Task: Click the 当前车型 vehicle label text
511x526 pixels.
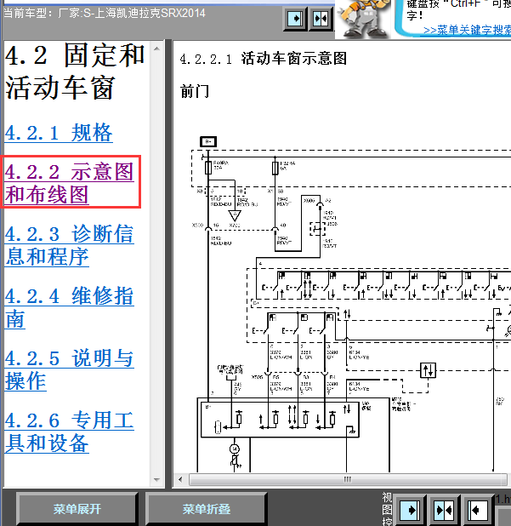Action: [105, 14]
